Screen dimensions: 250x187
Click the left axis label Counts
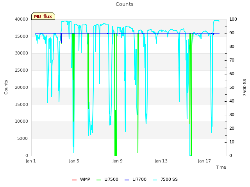[6, 87]
